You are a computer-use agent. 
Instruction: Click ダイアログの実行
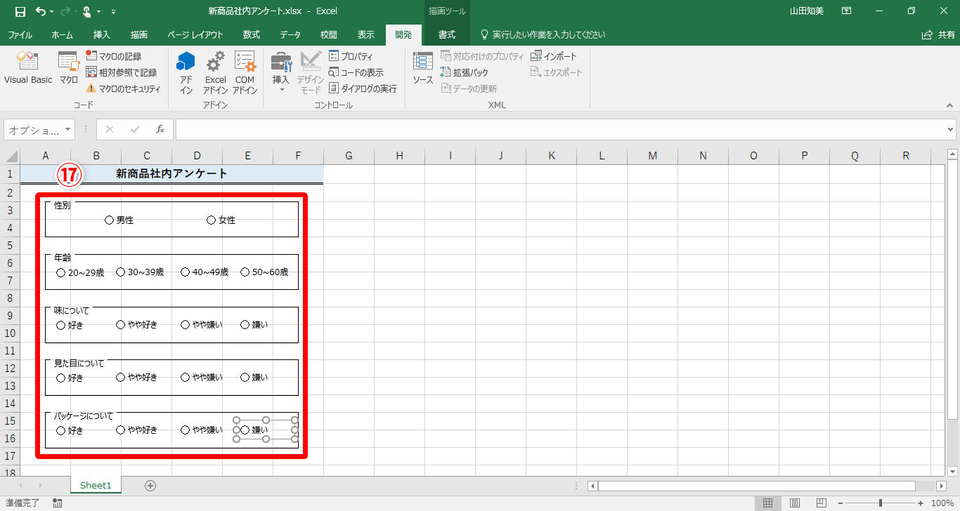pos(363,88)
